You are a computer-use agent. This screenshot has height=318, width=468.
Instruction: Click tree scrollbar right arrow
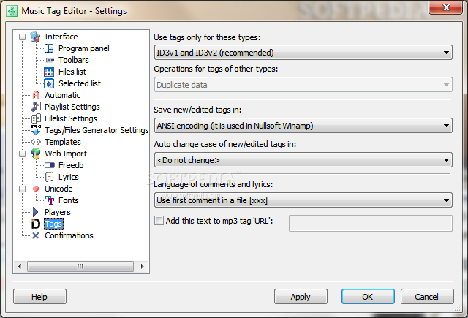(x=142, y=266)
